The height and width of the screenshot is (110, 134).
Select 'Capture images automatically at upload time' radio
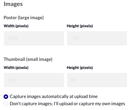(6, 97)
